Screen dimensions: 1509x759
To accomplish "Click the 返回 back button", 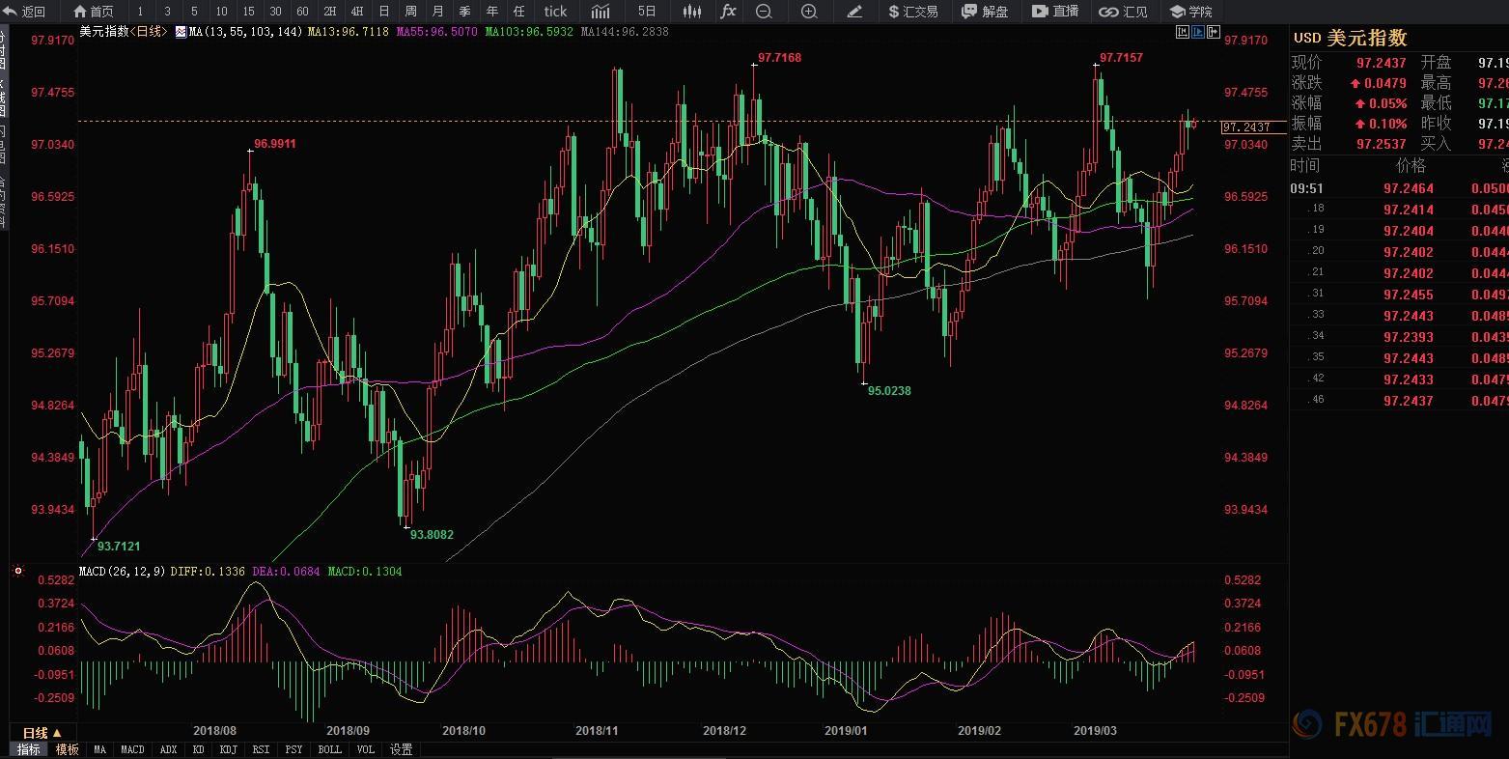I will (x=26, y=12).
